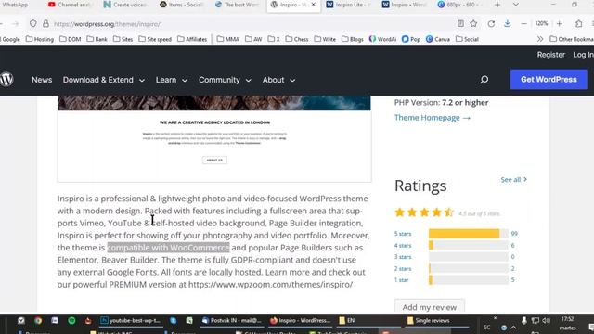Open the Theme Homepage link
Screen dimensions: 594x334
point(433,118)
